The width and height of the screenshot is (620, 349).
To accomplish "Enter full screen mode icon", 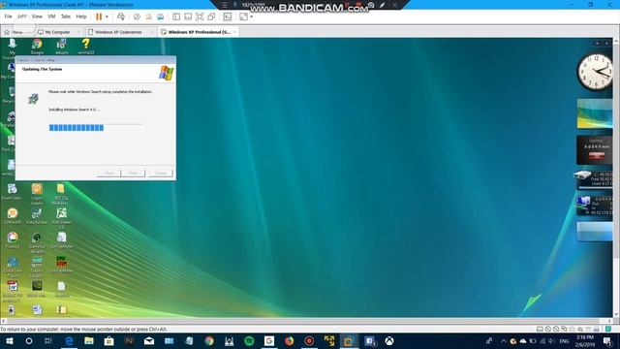I will [x=200, y=16].
